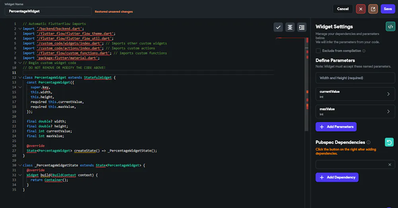Click 'createState()' on line 27
This screenshot has height=208, width=398.
click(x=87, y=151)
